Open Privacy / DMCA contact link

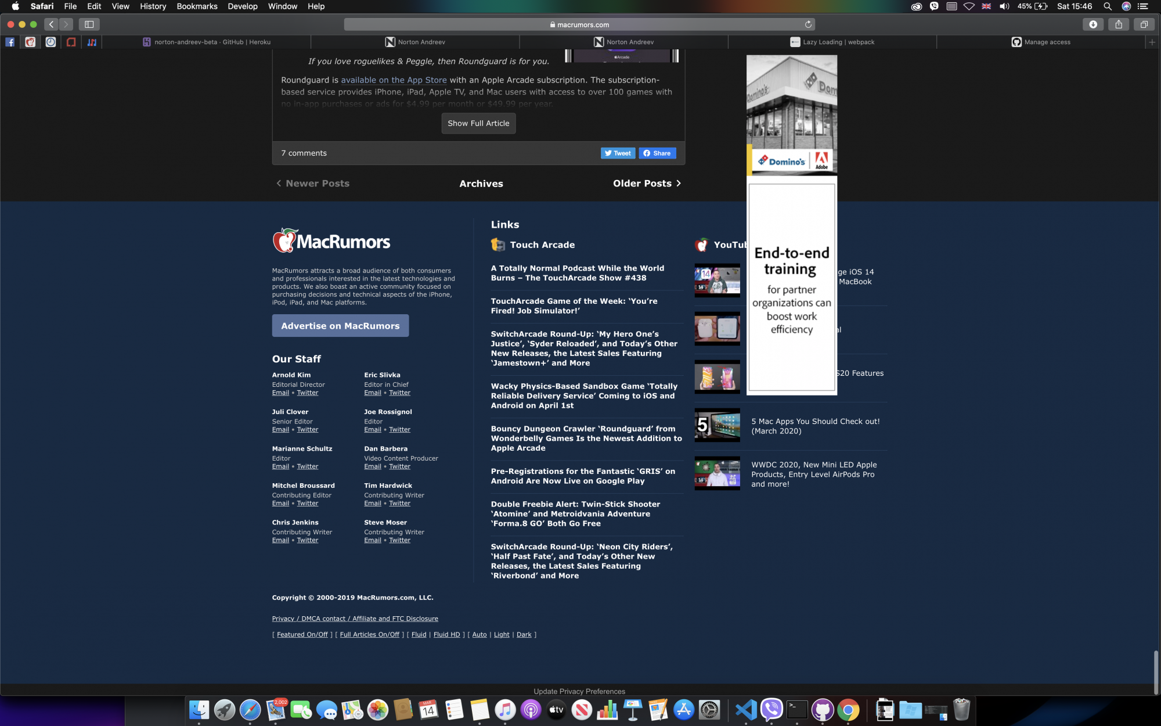[x=355, y=619]
